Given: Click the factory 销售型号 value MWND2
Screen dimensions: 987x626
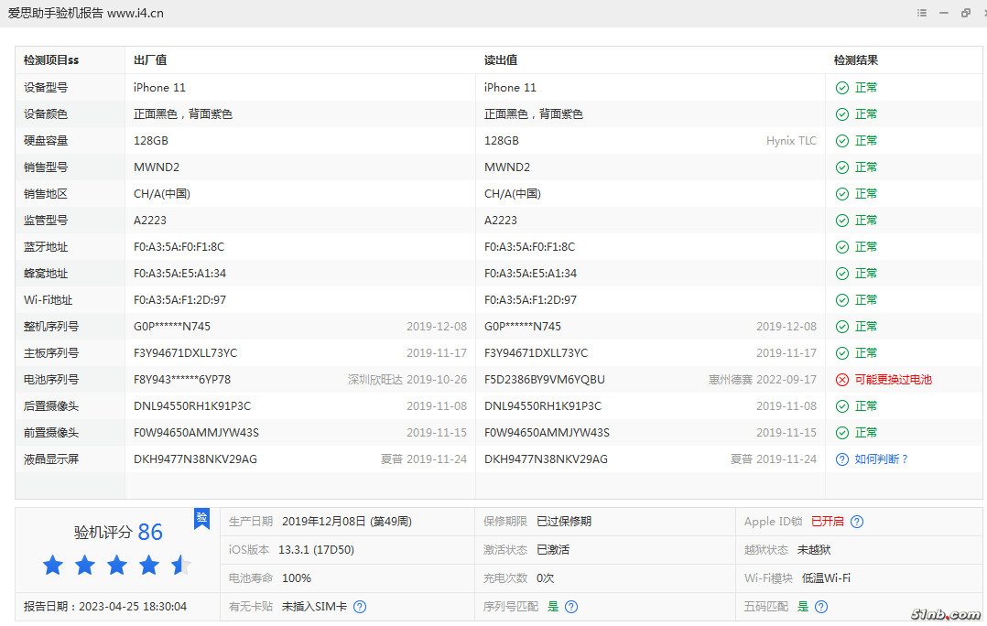Looking at the screenshot, I should pyautogui.click(x=156, y=167).
